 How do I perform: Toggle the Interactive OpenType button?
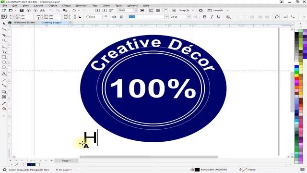277,17
